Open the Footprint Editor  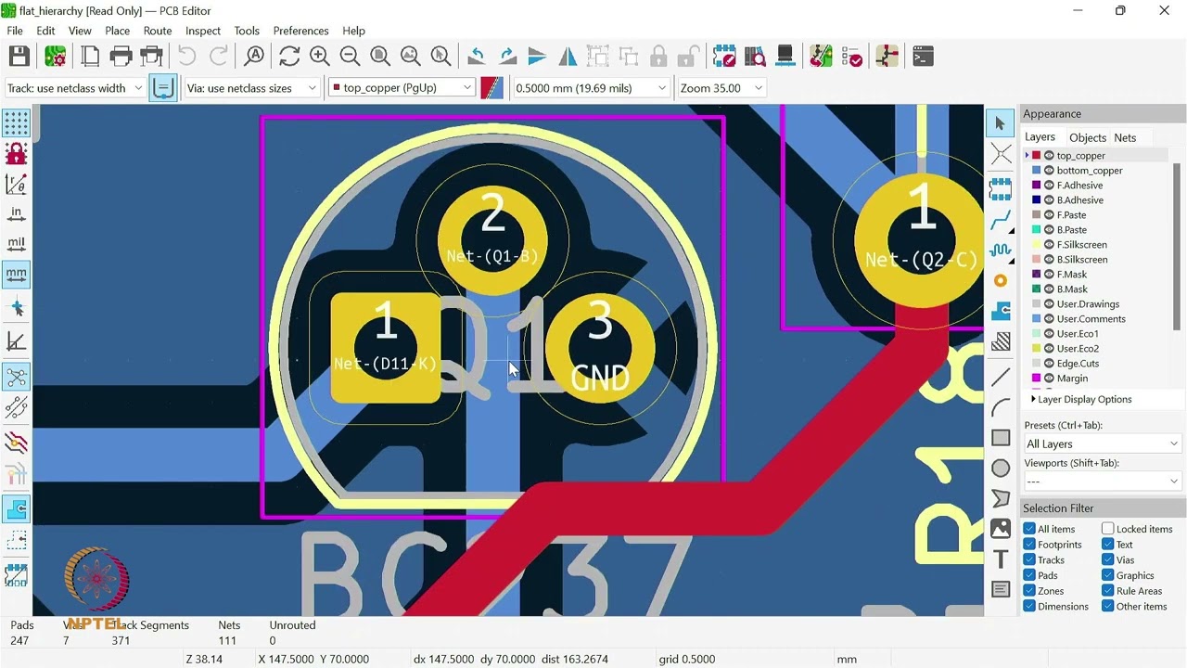[725, 57]
